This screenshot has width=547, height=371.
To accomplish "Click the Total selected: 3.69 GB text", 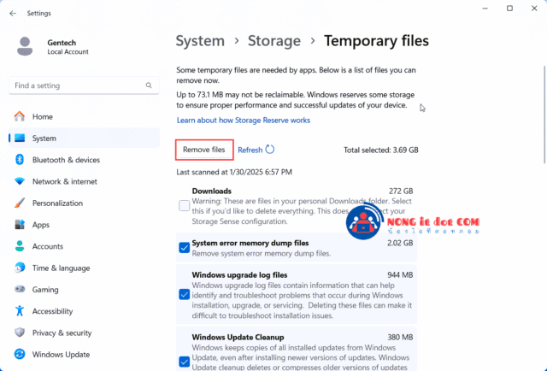I will (381, 150).
